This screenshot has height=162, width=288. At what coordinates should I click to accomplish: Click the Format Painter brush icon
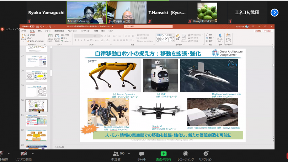coord(28,41)
